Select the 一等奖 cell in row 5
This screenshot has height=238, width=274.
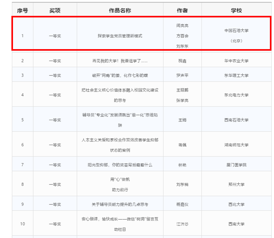coord(55,119)
